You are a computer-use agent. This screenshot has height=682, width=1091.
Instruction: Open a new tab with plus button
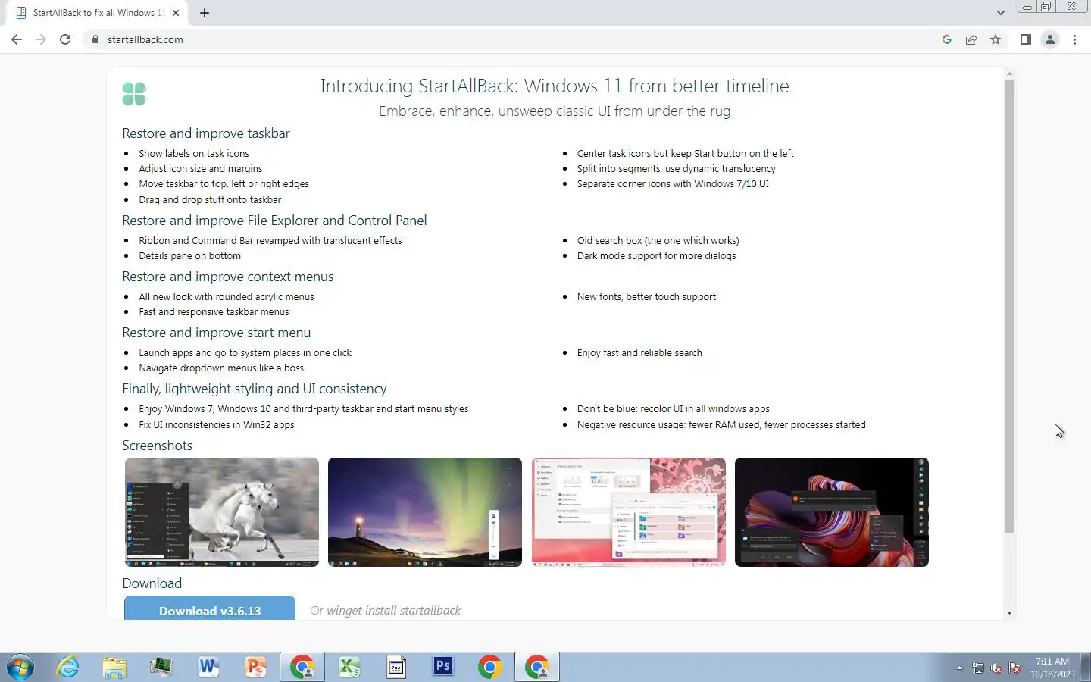tap(205, 13)
